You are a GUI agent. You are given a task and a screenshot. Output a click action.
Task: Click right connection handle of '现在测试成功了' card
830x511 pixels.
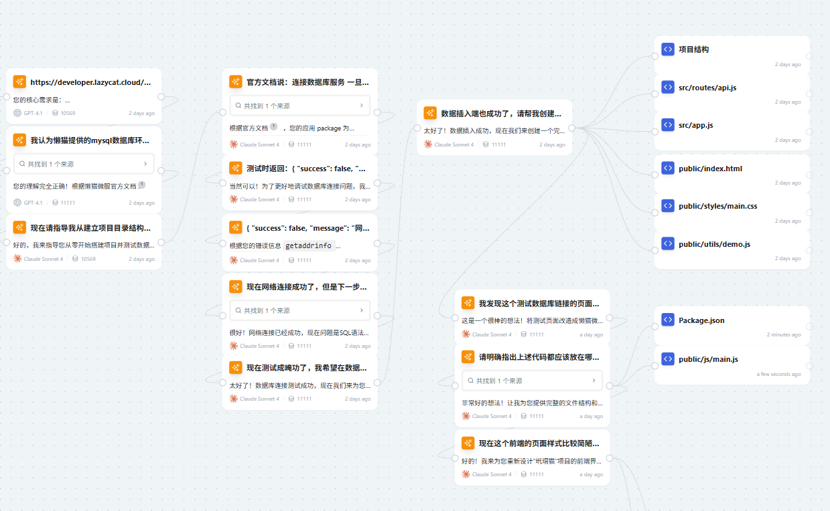click(377, 382)
